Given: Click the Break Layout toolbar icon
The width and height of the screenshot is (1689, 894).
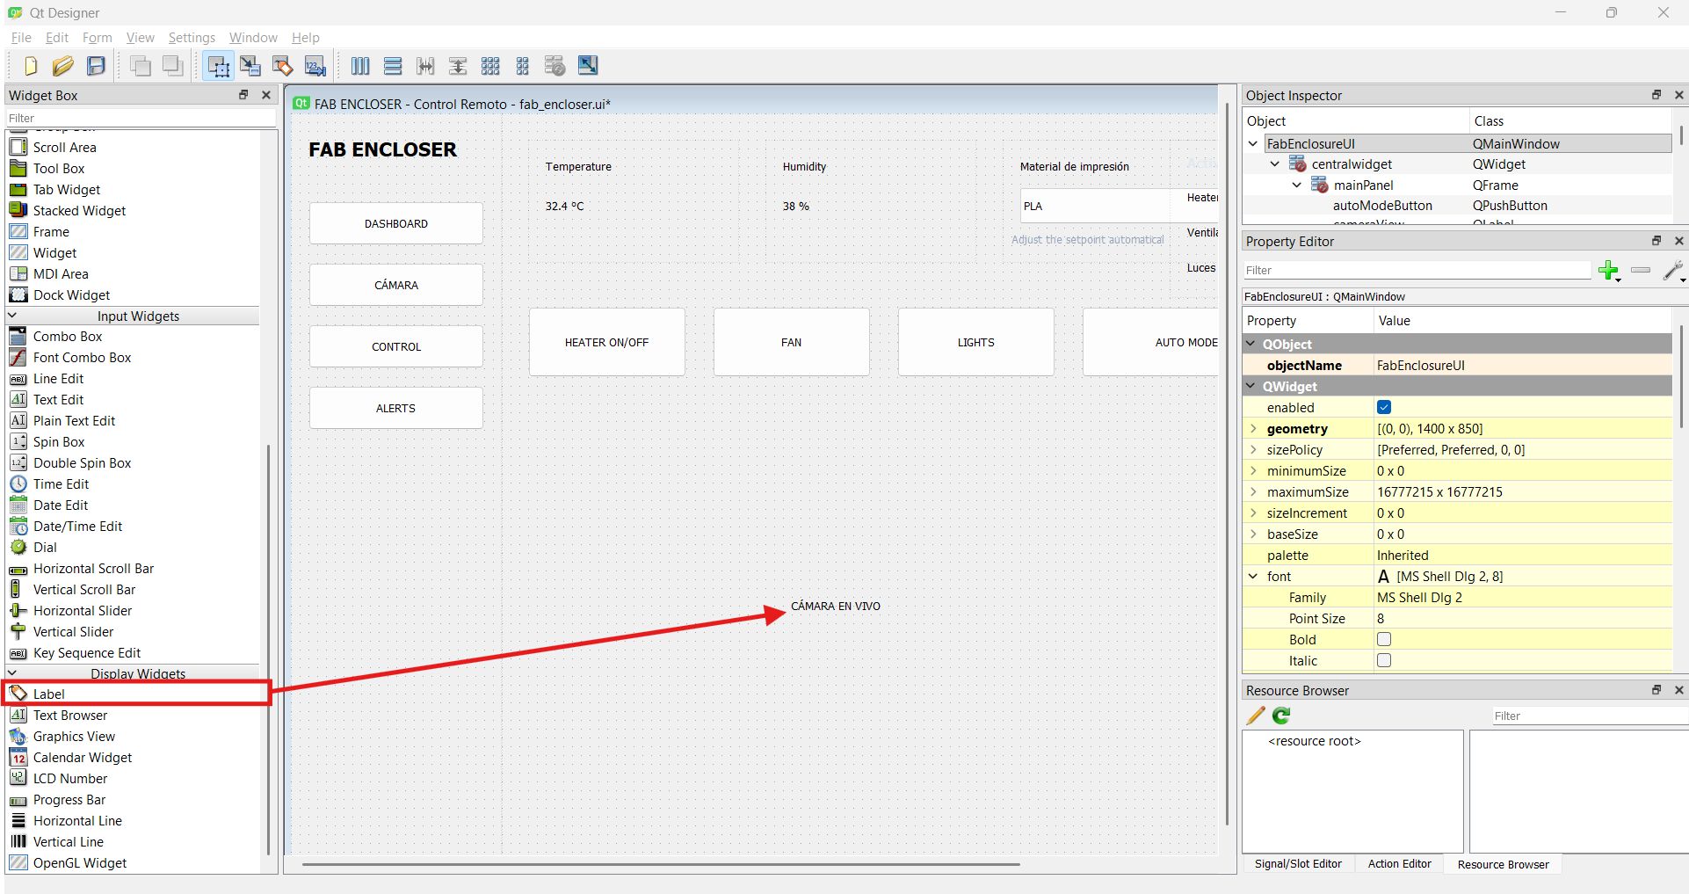Looking at the screenshot, I should (x=555, y=66).
